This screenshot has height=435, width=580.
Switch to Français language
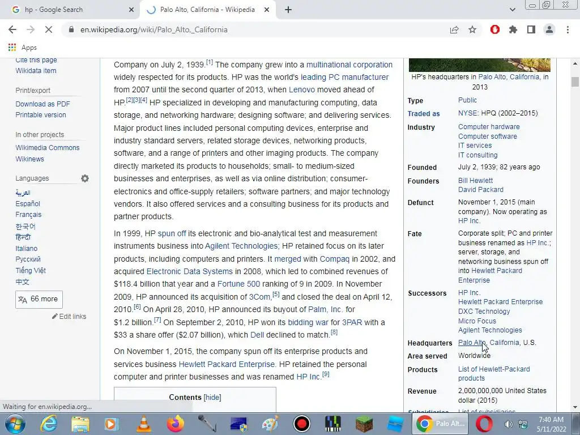tap(28, 215)
